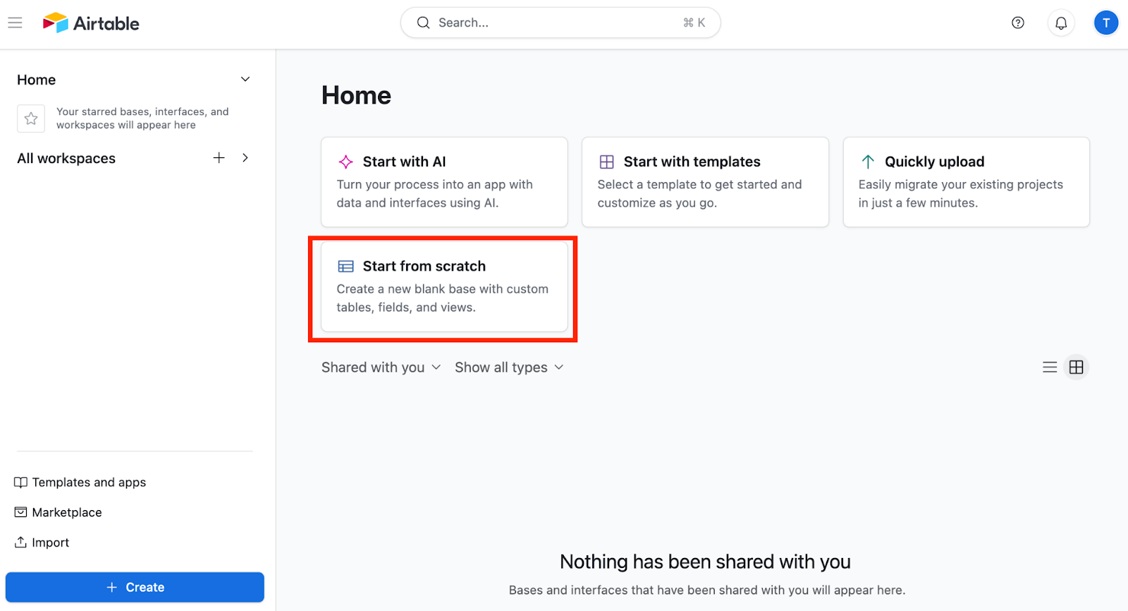The image size is (1128, 611).
Task: Open the Show all types dropdown
Action: coord(509,367)
